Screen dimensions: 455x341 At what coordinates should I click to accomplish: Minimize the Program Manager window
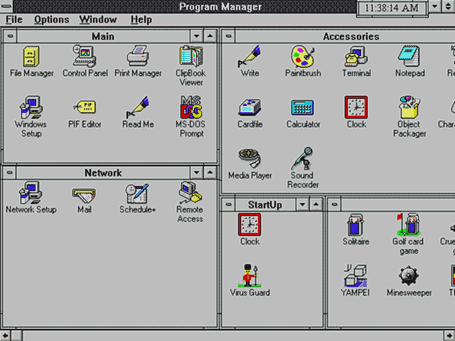[434, 6]
